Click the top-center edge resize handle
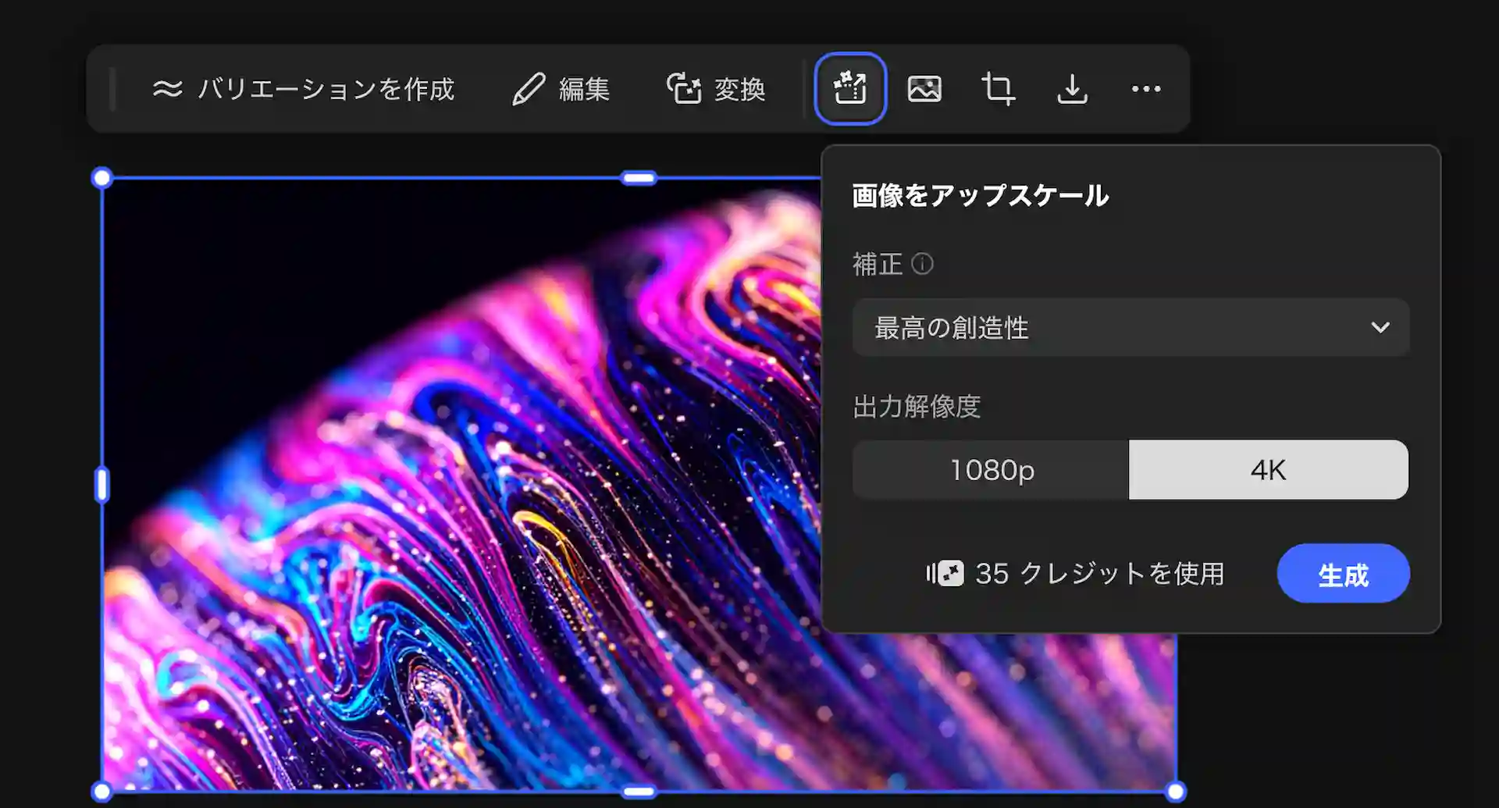Screen dimensions: 1499x808 [x=639, y=178]
